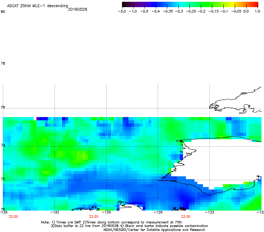
Task: Click the latitude label 70
Action: 3,209
